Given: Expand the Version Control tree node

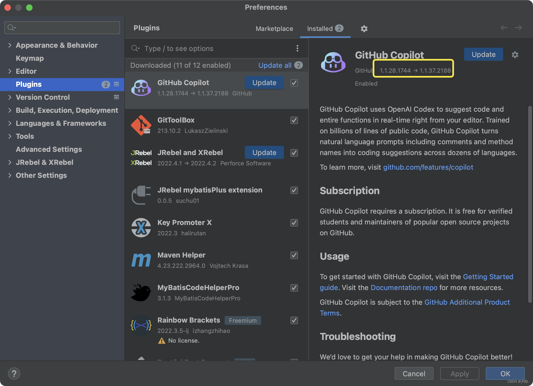Looking at the screenshot, I should pyautogui.click(x=10, y=97).
